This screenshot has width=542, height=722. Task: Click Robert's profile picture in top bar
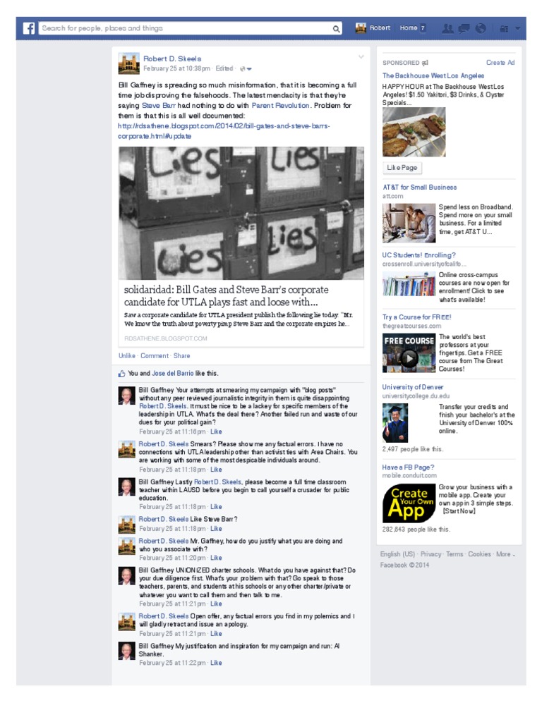point(361,28)
